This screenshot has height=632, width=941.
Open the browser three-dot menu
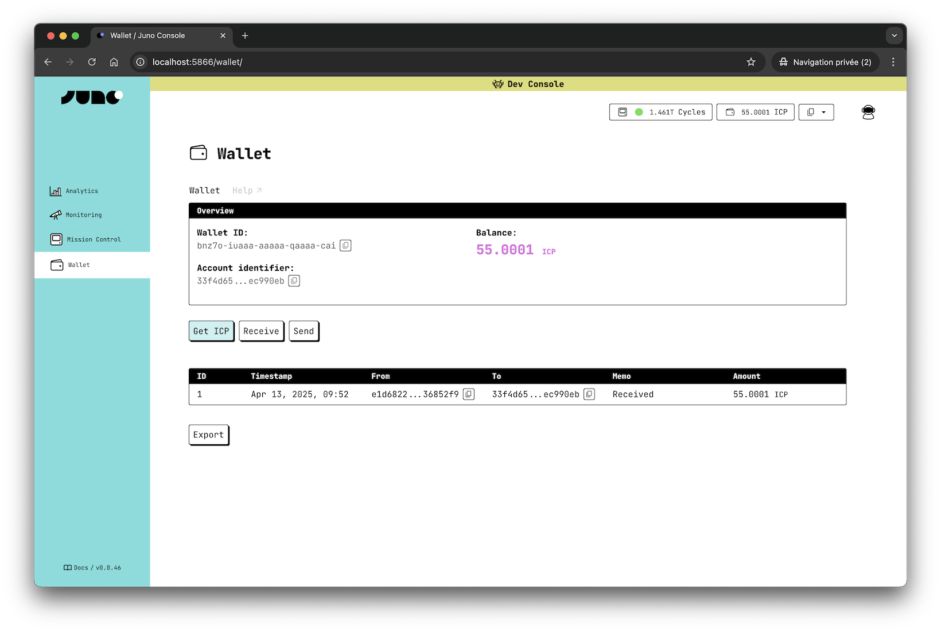tap(893, 62)
